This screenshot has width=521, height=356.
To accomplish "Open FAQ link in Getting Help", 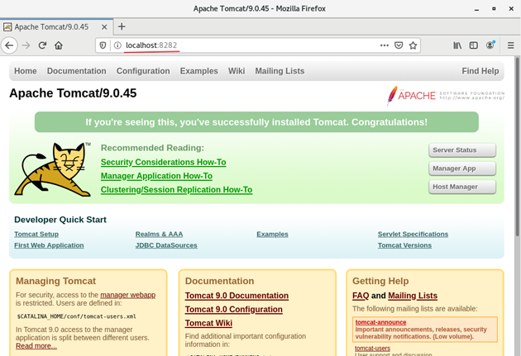I will point(361,296).
